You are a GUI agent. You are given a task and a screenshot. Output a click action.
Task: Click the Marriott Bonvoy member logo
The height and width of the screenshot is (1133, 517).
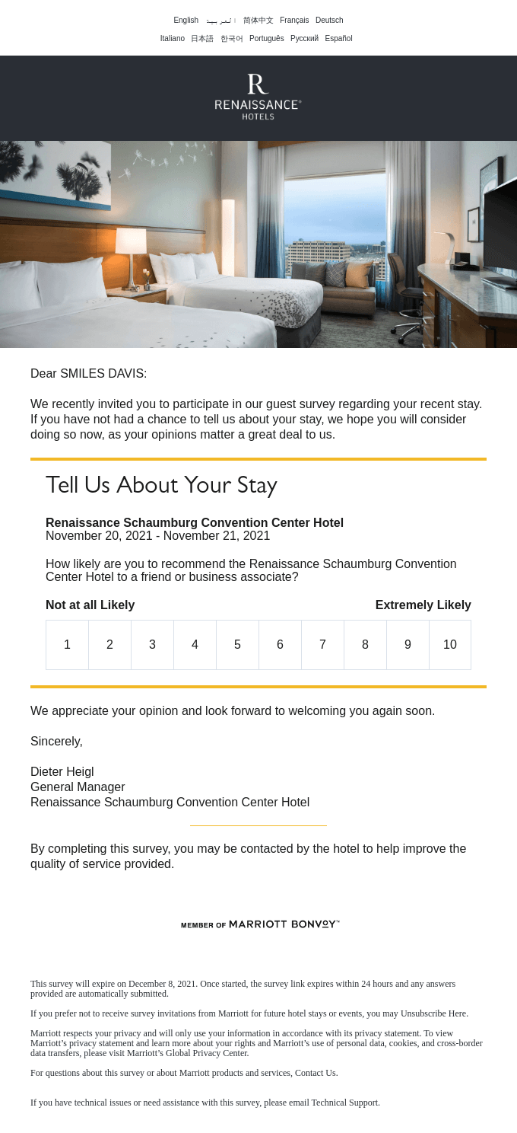pos(258,924)
